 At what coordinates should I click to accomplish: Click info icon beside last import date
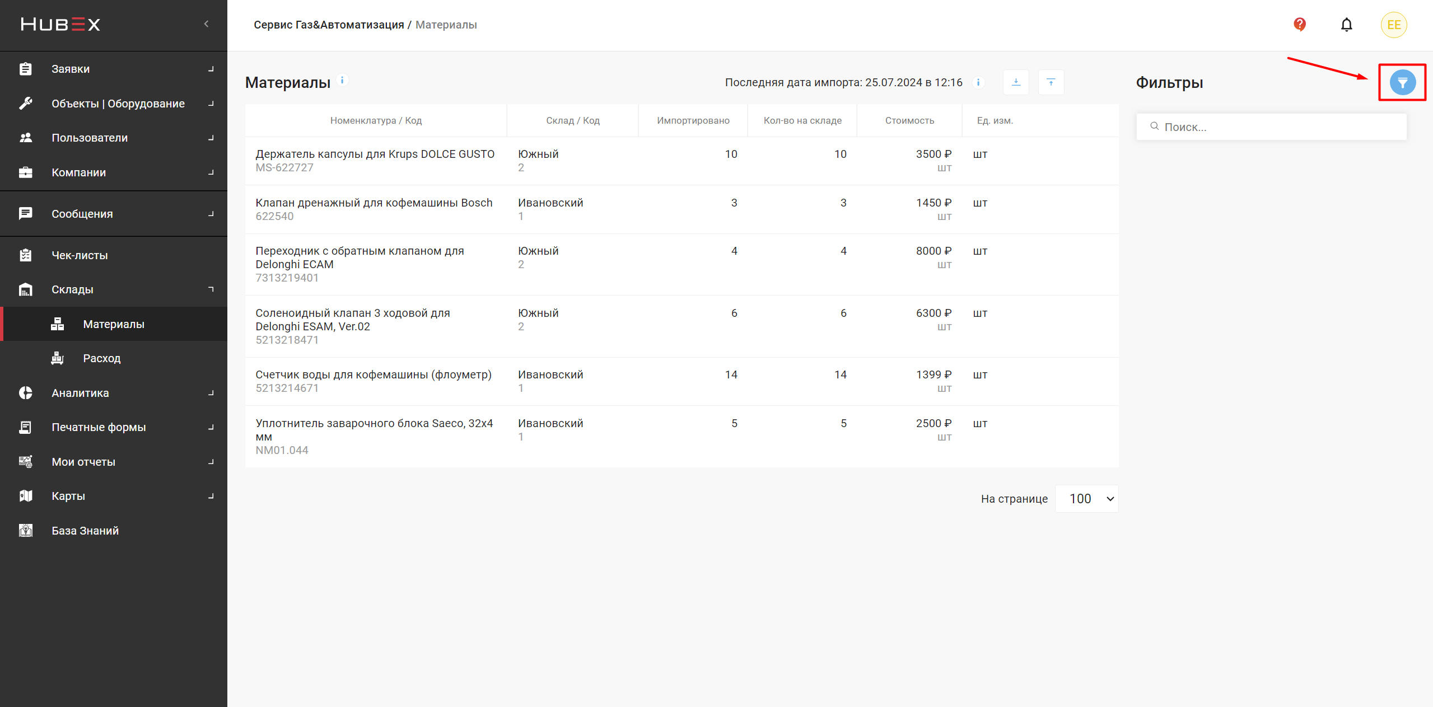click(x=978, y=82)
